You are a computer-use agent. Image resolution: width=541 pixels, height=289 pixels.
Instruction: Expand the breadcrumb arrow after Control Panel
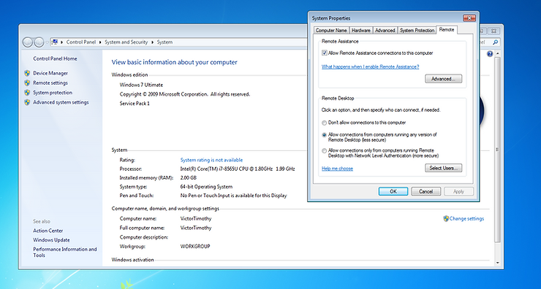point(100,42)
